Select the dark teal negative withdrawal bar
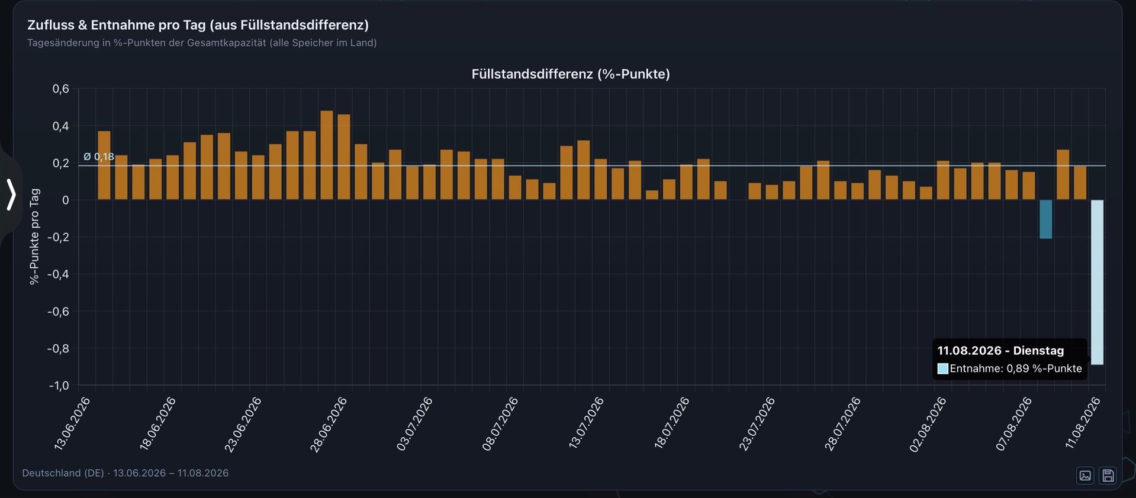Viewport: 1136px width, 498px height. 1046,219
